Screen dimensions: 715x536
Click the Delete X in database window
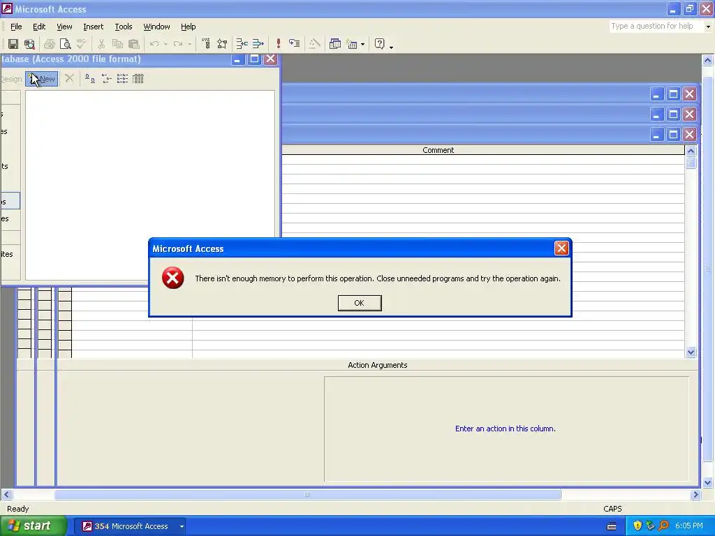click(69, 78)
